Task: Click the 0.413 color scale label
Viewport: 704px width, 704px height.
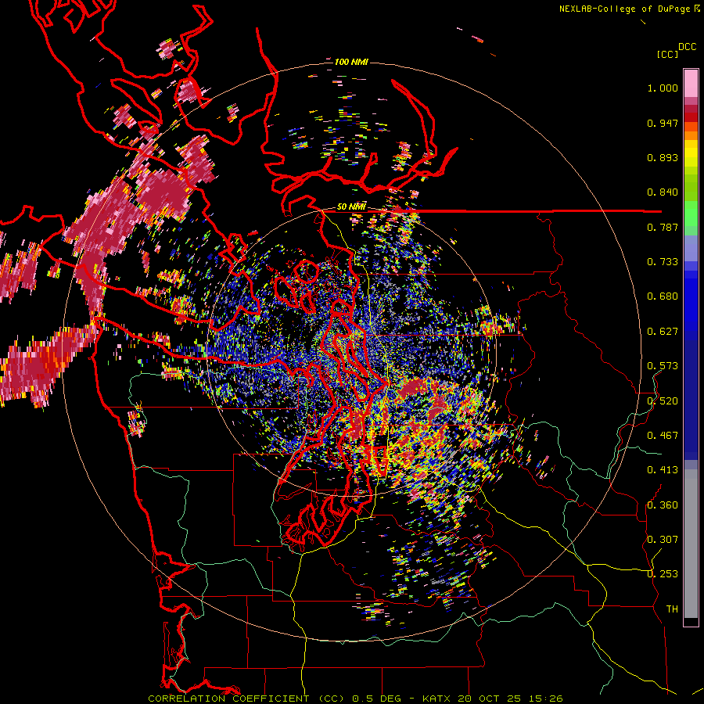Action: (663, 470)
